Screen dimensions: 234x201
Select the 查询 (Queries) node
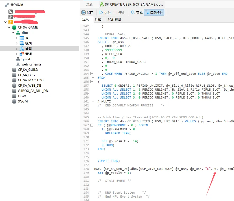click(x=28, y=54)
